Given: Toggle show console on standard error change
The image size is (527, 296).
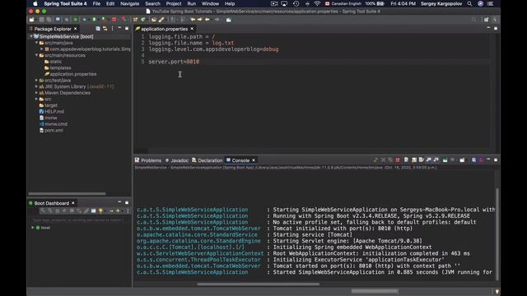Looking at the screenshot, I should point(436,160).
